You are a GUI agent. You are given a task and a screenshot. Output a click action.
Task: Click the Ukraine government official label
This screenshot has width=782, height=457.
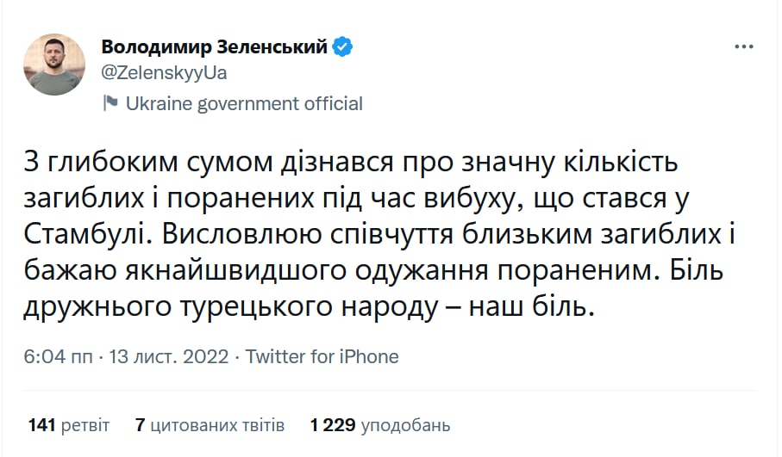pos(244,104)
